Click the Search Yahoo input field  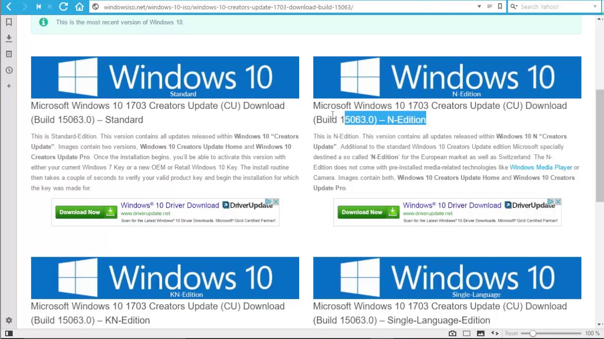pos(554,7)
